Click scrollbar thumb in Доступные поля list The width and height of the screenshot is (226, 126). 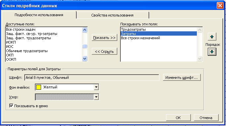(85, 46)
